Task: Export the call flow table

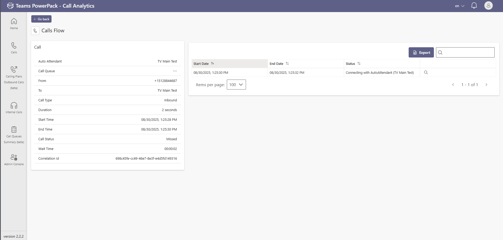Action: pyautogui.click(x=421, y=53)
